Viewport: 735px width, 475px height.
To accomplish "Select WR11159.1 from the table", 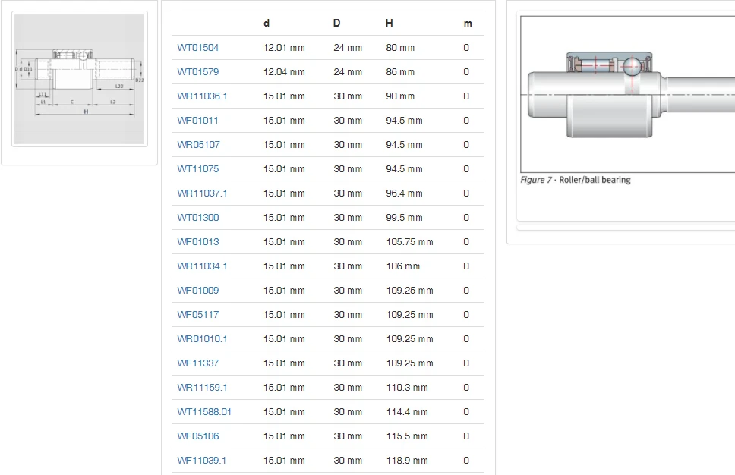I will 202,388.
